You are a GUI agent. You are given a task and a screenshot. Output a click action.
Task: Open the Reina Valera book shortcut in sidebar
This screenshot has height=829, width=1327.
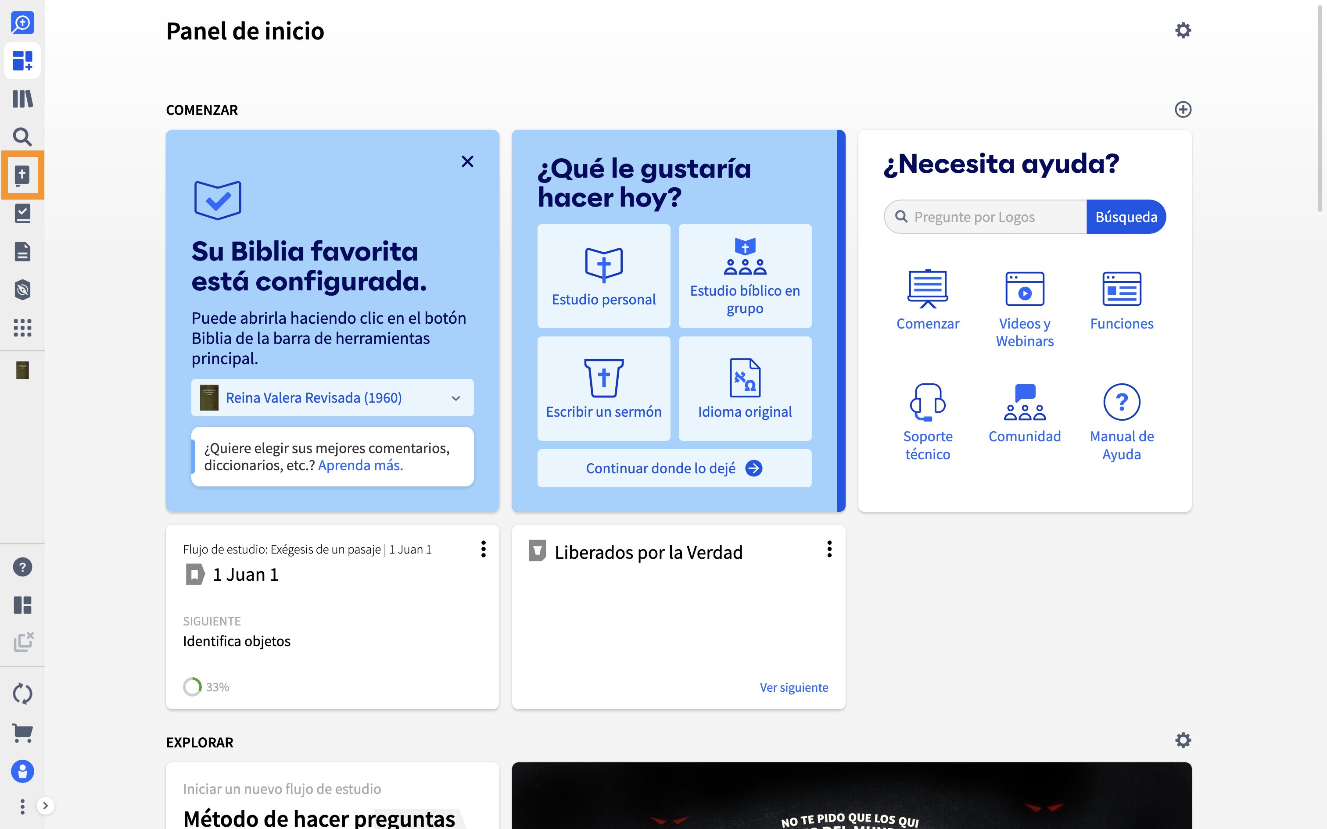pos(22,370)
